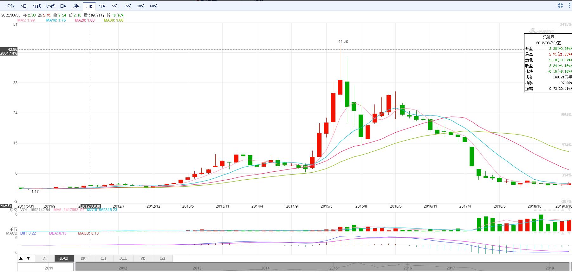Open the 前复权 price adjustment selector
The height and width of the screenshot is (272, 572).
coord(6,206)
